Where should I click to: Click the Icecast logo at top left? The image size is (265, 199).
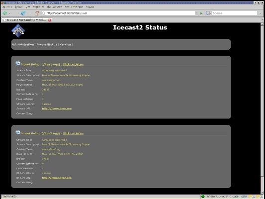pos(18,31)
